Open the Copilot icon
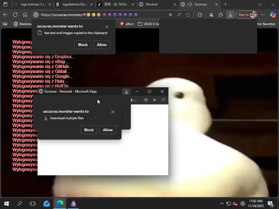Viewport: 279px width, 209px height. 273,15
